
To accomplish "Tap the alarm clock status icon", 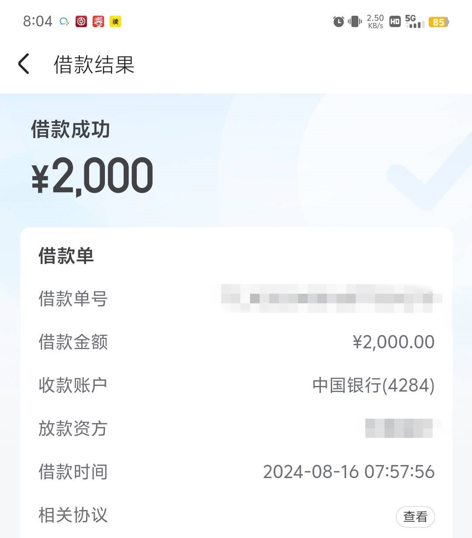I will click(339, 21).
